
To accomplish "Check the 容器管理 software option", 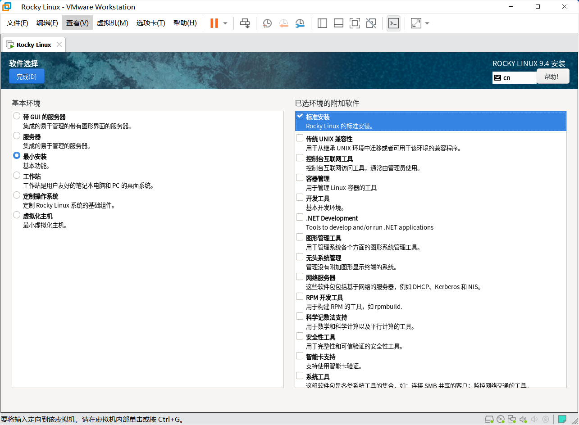I will pos(300,177).
